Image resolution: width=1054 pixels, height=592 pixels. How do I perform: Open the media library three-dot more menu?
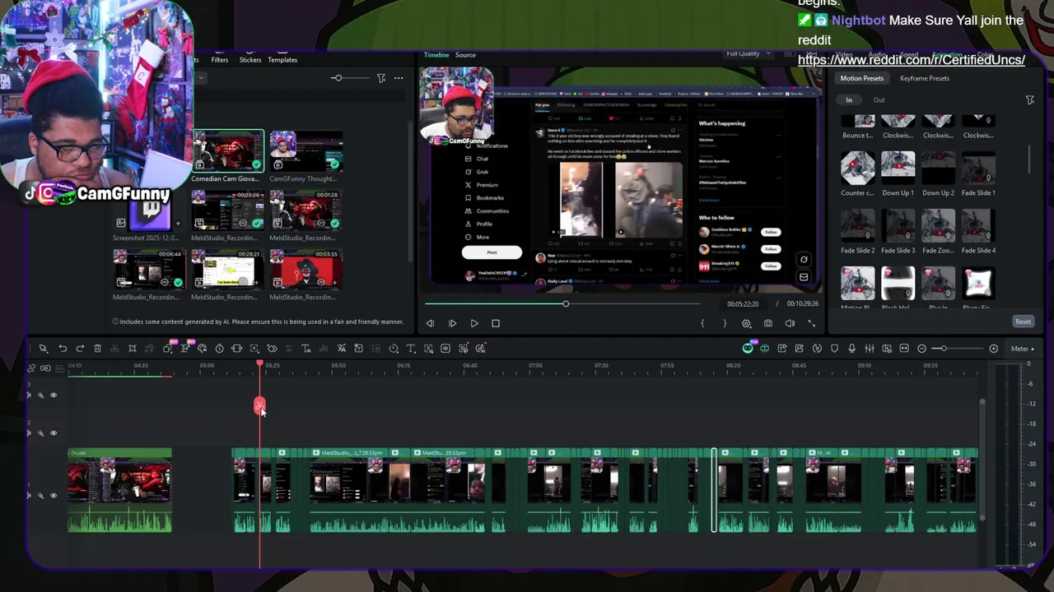click(x=399, y=78)
